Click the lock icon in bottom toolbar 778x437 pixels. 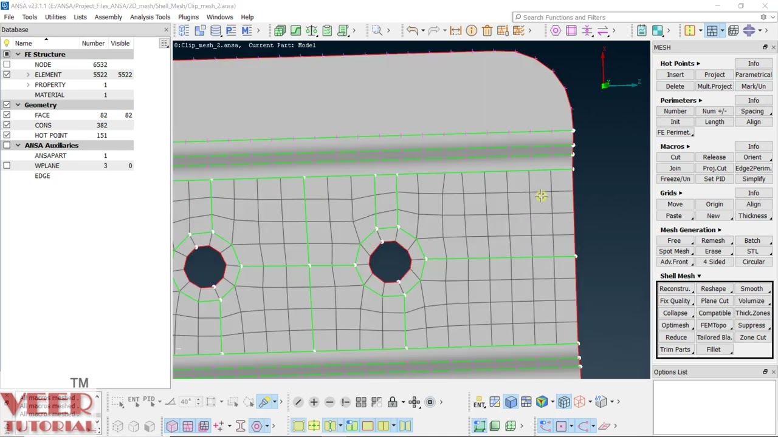(x=393, y=402)
